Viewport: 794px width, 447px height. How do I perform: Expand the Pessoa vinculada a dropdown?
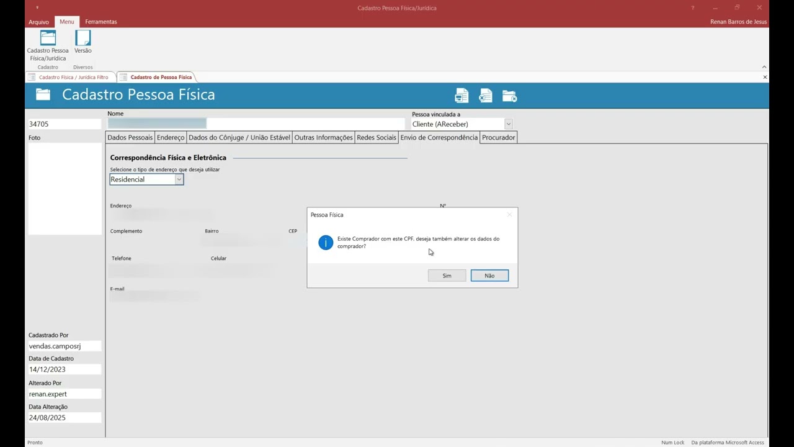click(508, 124)
